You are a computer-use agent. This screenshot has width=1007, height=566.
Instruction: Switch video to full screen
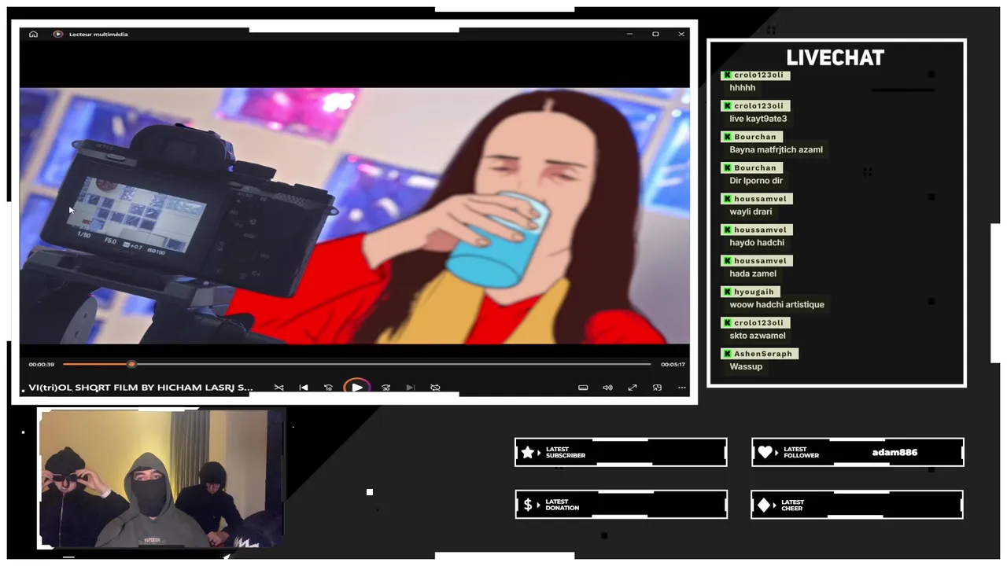point(632,388)
